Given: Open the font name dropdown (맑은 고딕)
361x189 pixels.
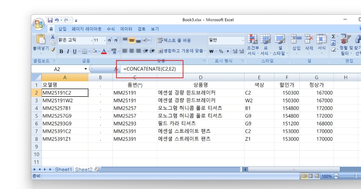Looking at the screenshot, I should click(92, 40).
